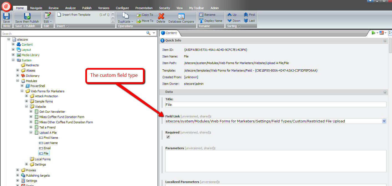The image size is (392, 186).
Task: Click the Save icon in ribbon
Action: [x=6, y=17]
